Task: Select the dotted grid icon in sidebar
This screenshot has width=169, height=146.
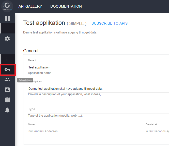Action: coord(7,60)
